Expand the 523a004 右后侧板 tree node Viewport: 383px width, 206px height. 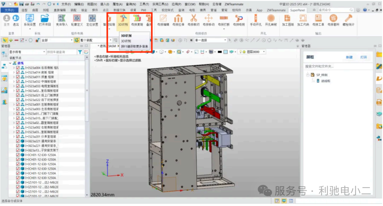click(x=14, y=68)
